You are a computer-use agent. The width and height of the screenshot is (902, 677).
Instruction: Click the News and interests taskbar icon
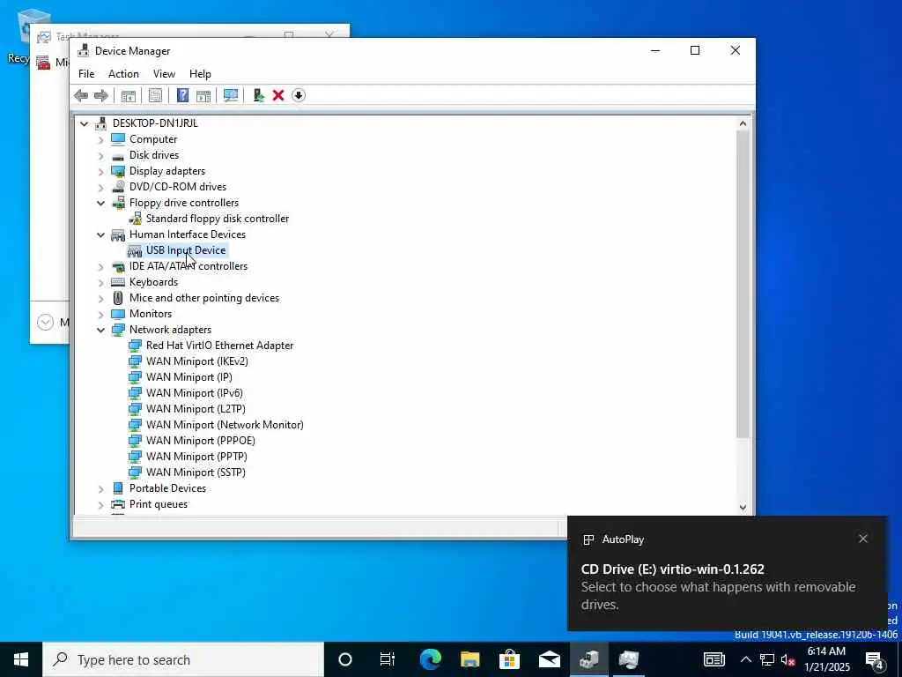[713, 659]
